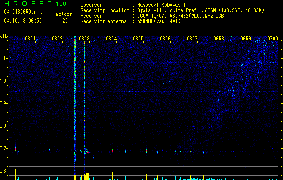Viewport: 283px width, 180px height.
Task: Select observer name Masayuki Kobayashi
Action: [162, 5]
